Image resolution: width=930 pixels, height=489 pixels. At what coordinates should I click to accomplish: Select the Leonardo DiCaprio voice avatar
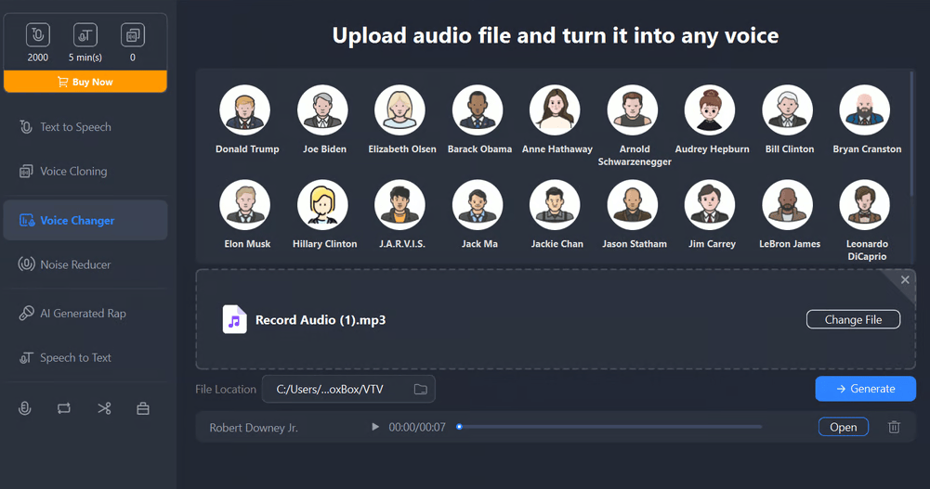pos(865,205)
